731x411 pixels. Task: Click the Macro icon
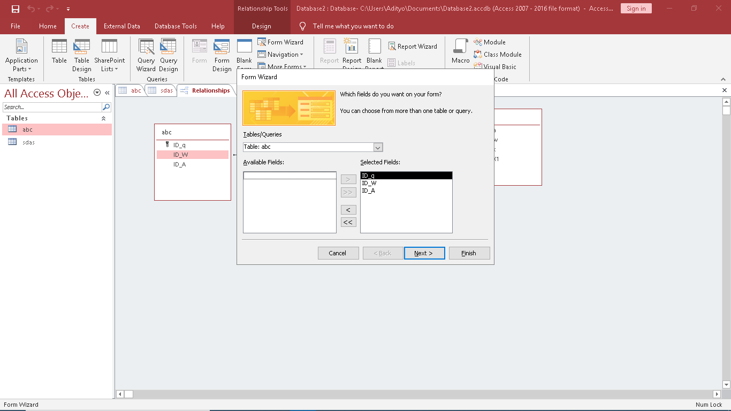[x=460, y=52]
